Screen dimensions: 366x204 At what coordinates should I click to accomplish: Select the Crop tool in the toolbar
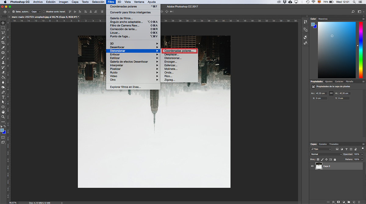point(3,43)
